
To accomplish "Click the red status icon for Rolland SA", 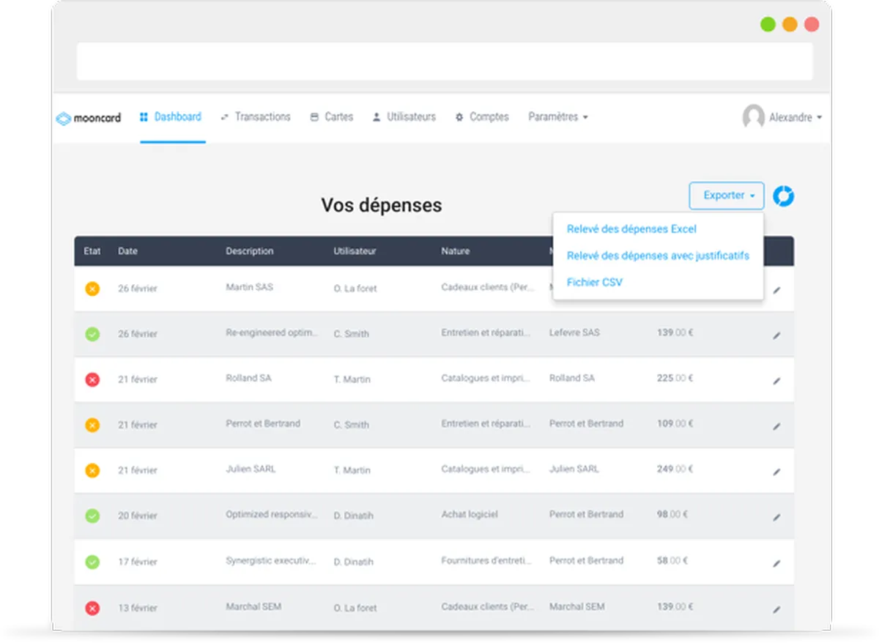I will point(92,379).
